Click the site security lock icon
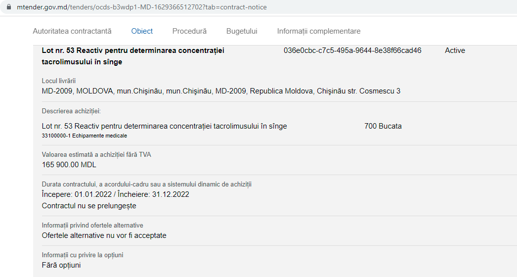The width and height of the screenshot is (517, 277). [x=8, y=8]
